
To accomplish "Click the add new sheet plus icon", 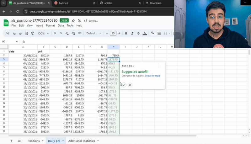I will tap(12, 141).
